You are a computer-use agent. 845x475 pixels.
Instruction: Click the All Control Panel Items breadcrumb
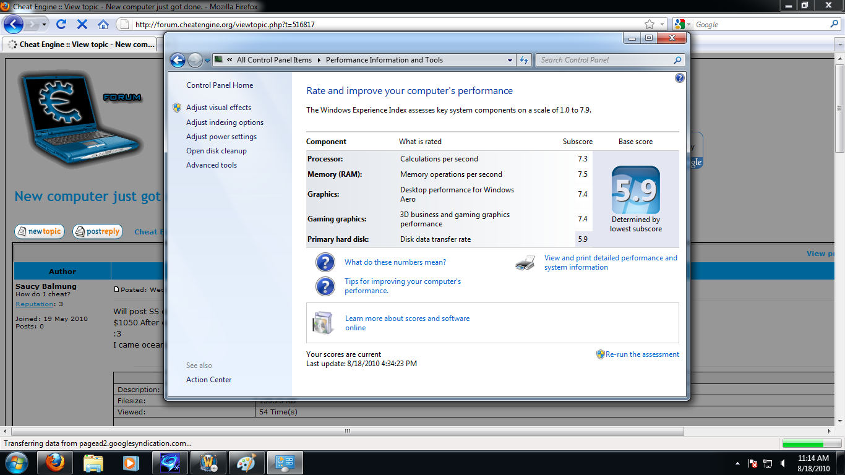[x=274, y=60]
